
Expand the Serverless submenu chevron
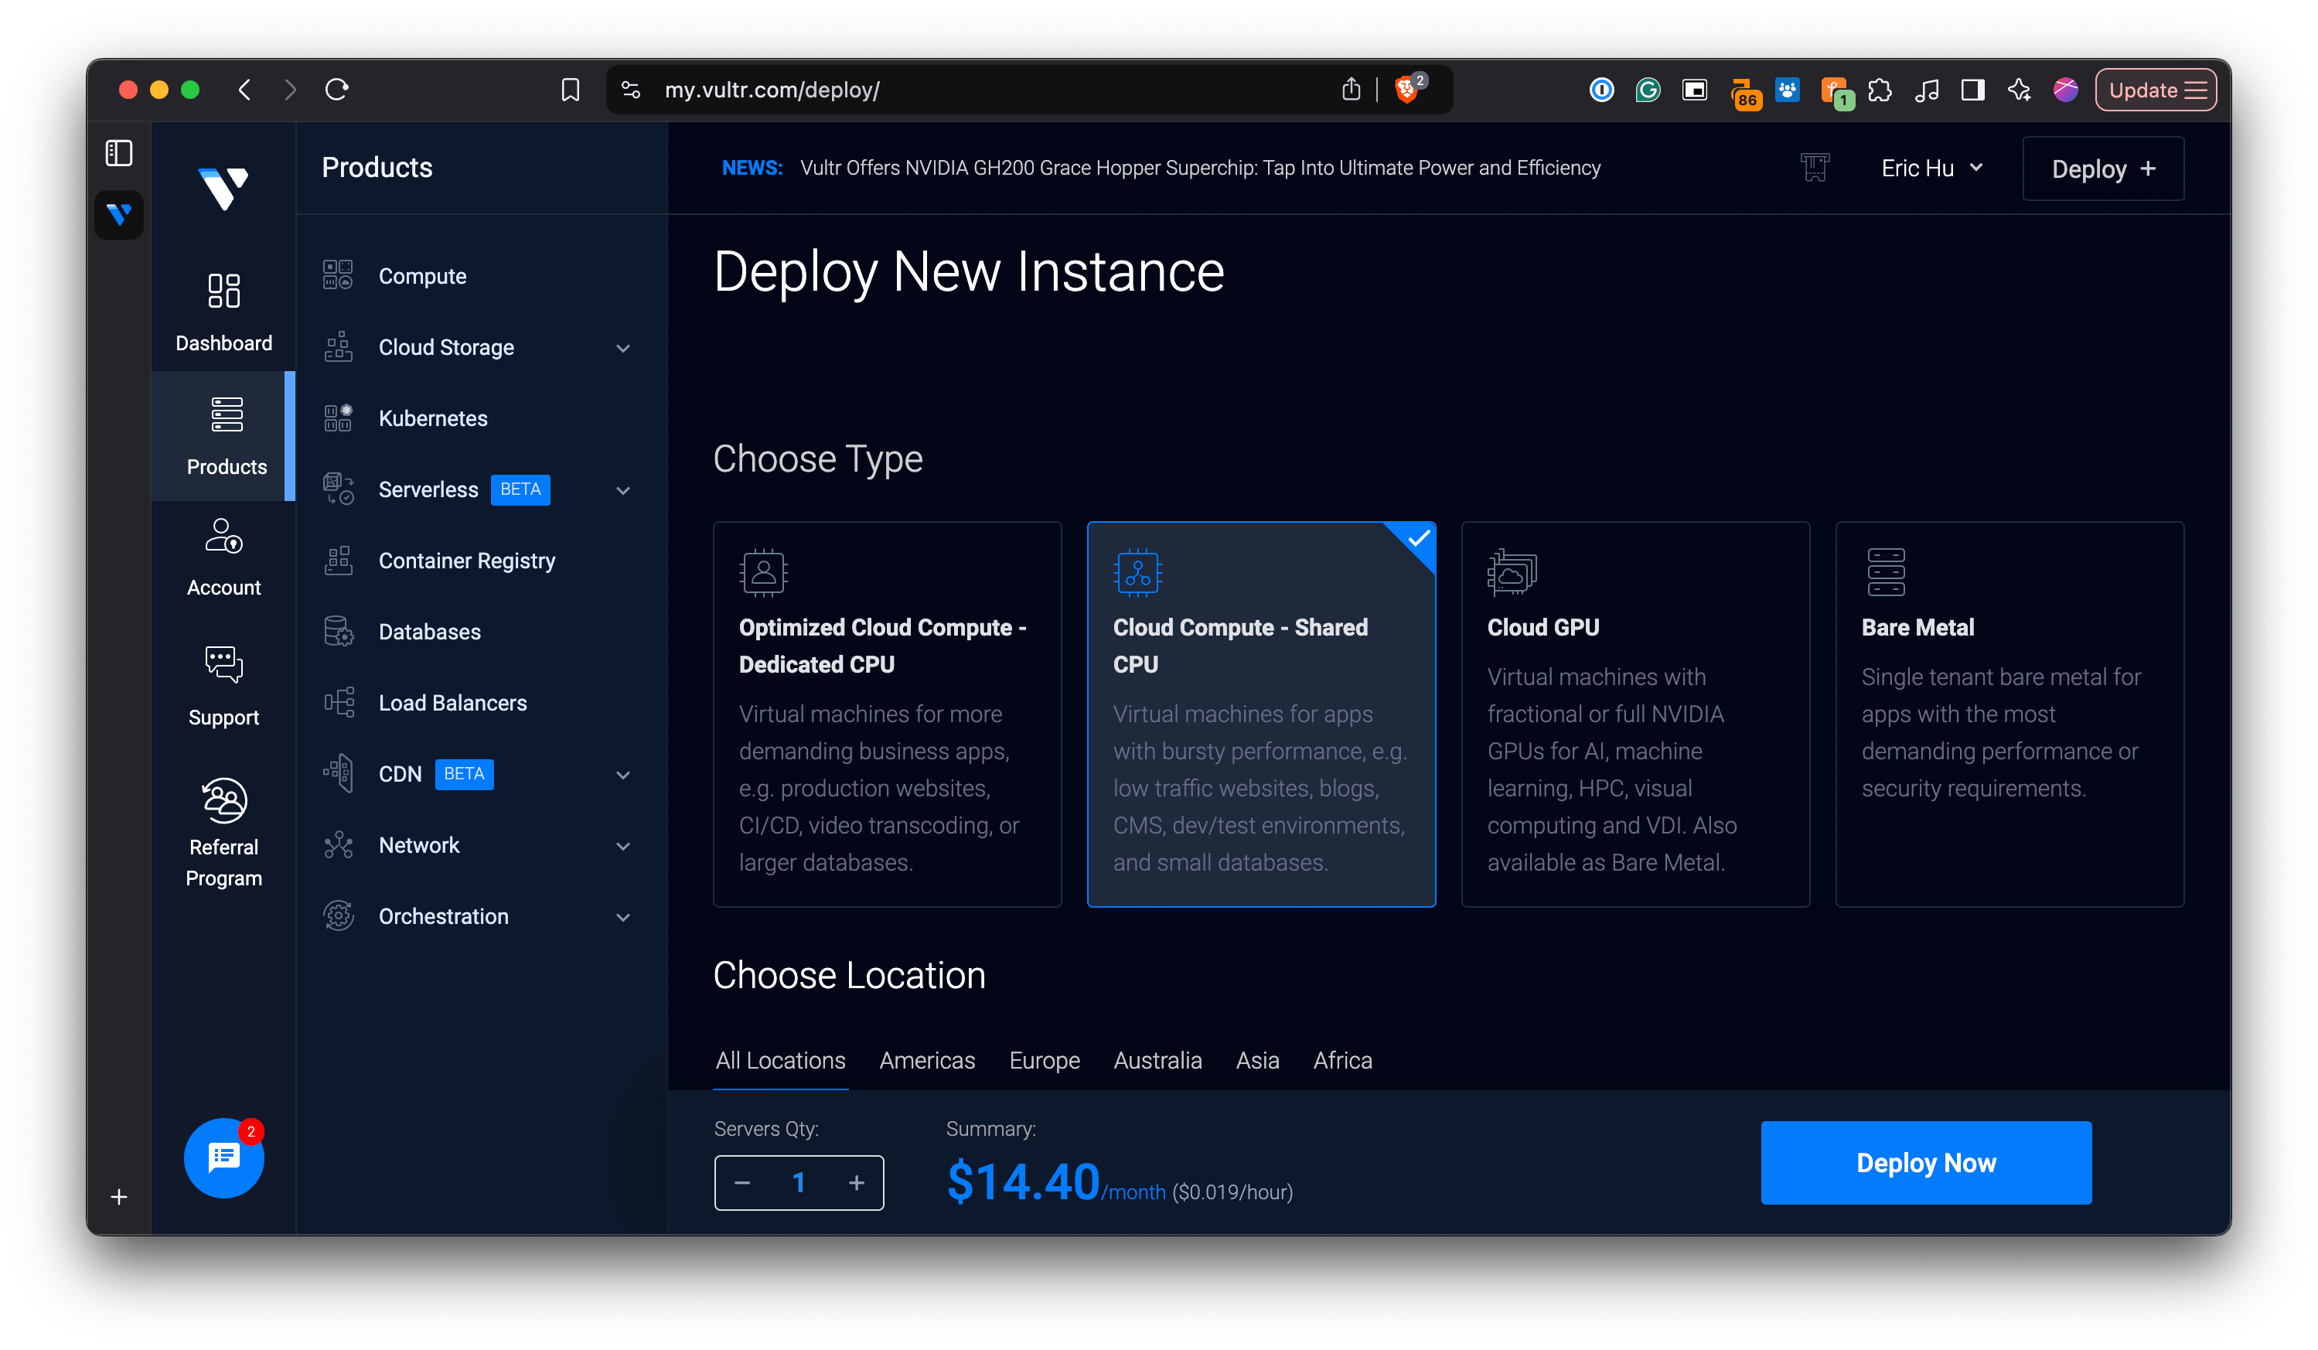click(x=622, y=490)
